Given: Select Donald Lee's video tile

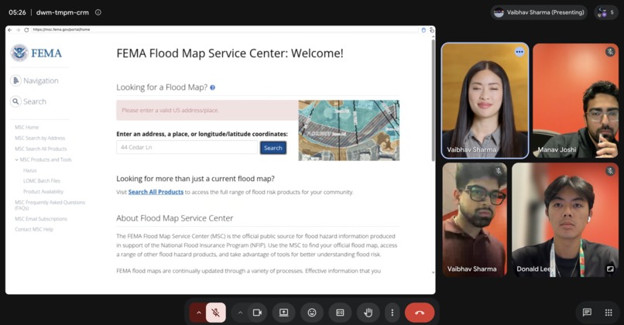Looking at the screenshot, I should pyautogui.click(x=565, y=220).
